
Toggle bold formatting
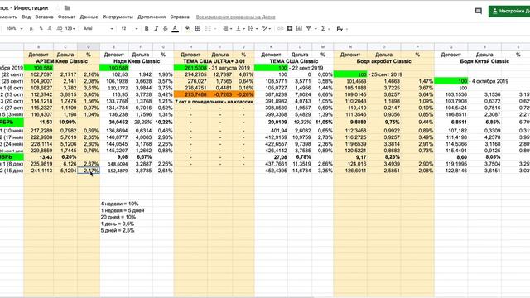(147, 29)
